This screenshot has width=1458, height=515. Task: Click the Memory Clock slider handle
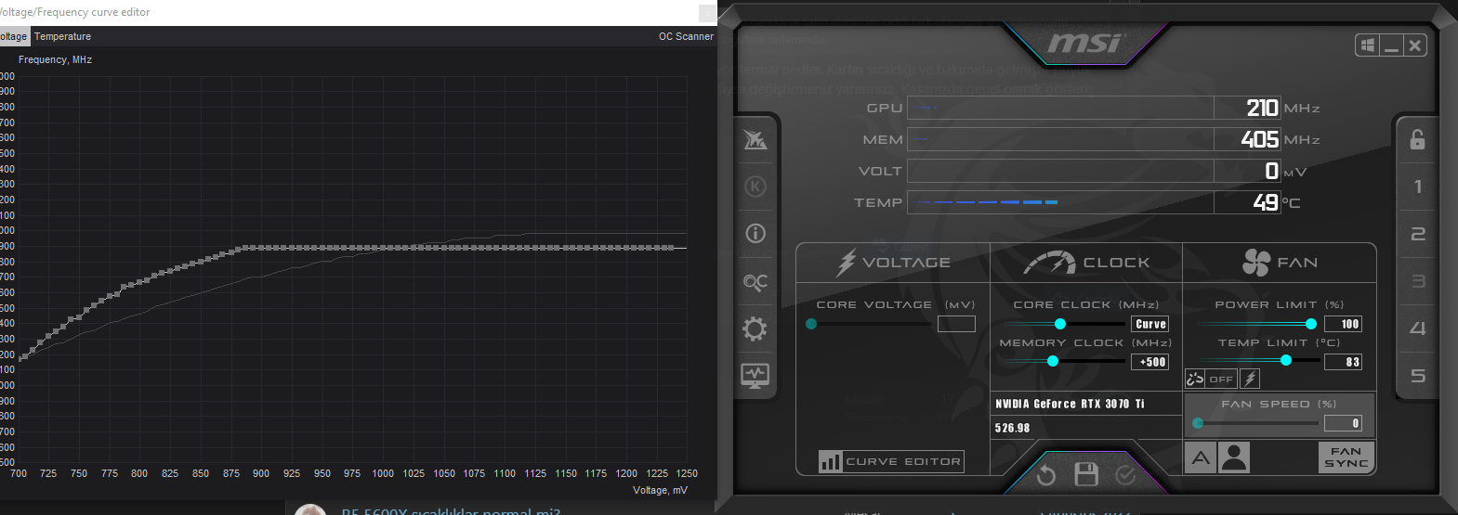(1053, 362)
